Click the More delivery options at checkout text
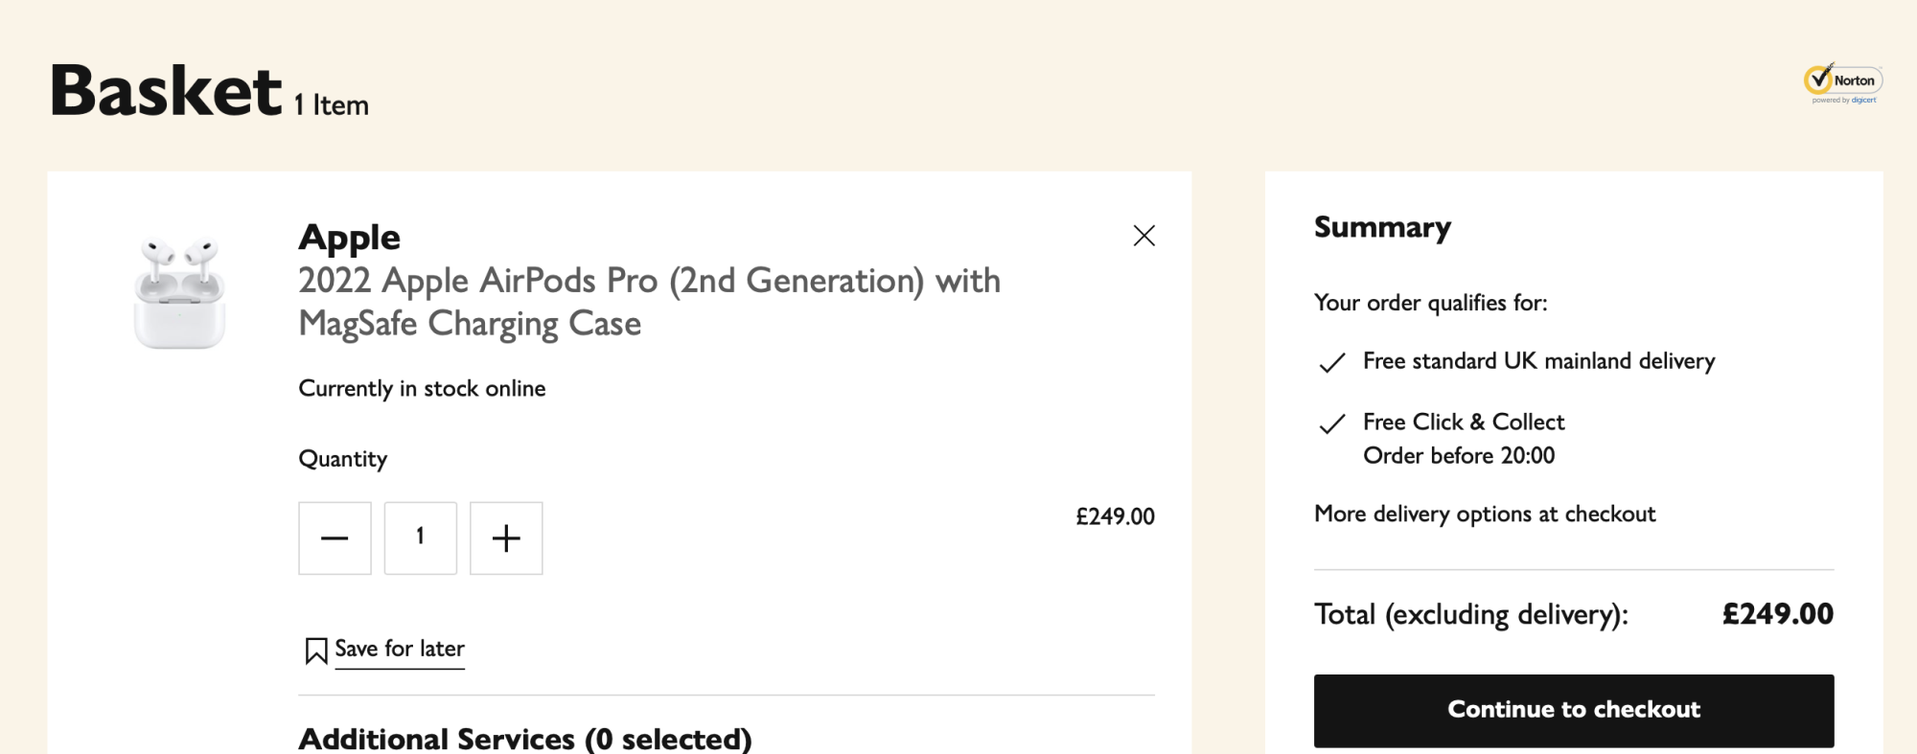 (x=1485, y=514)
